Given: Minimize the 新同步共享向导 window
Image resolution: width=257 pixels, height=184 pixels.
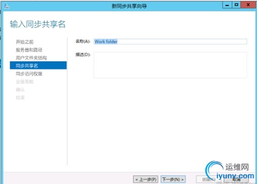Looking at the screenshot, I should point(227,5).
